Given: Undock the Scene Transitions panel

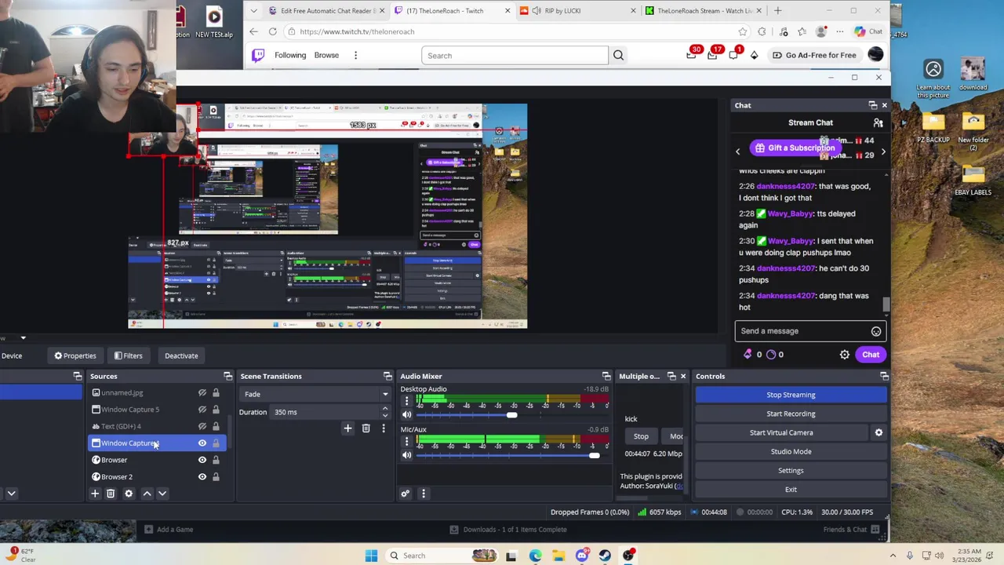Looking at the screenshot, I should (387, 376).
